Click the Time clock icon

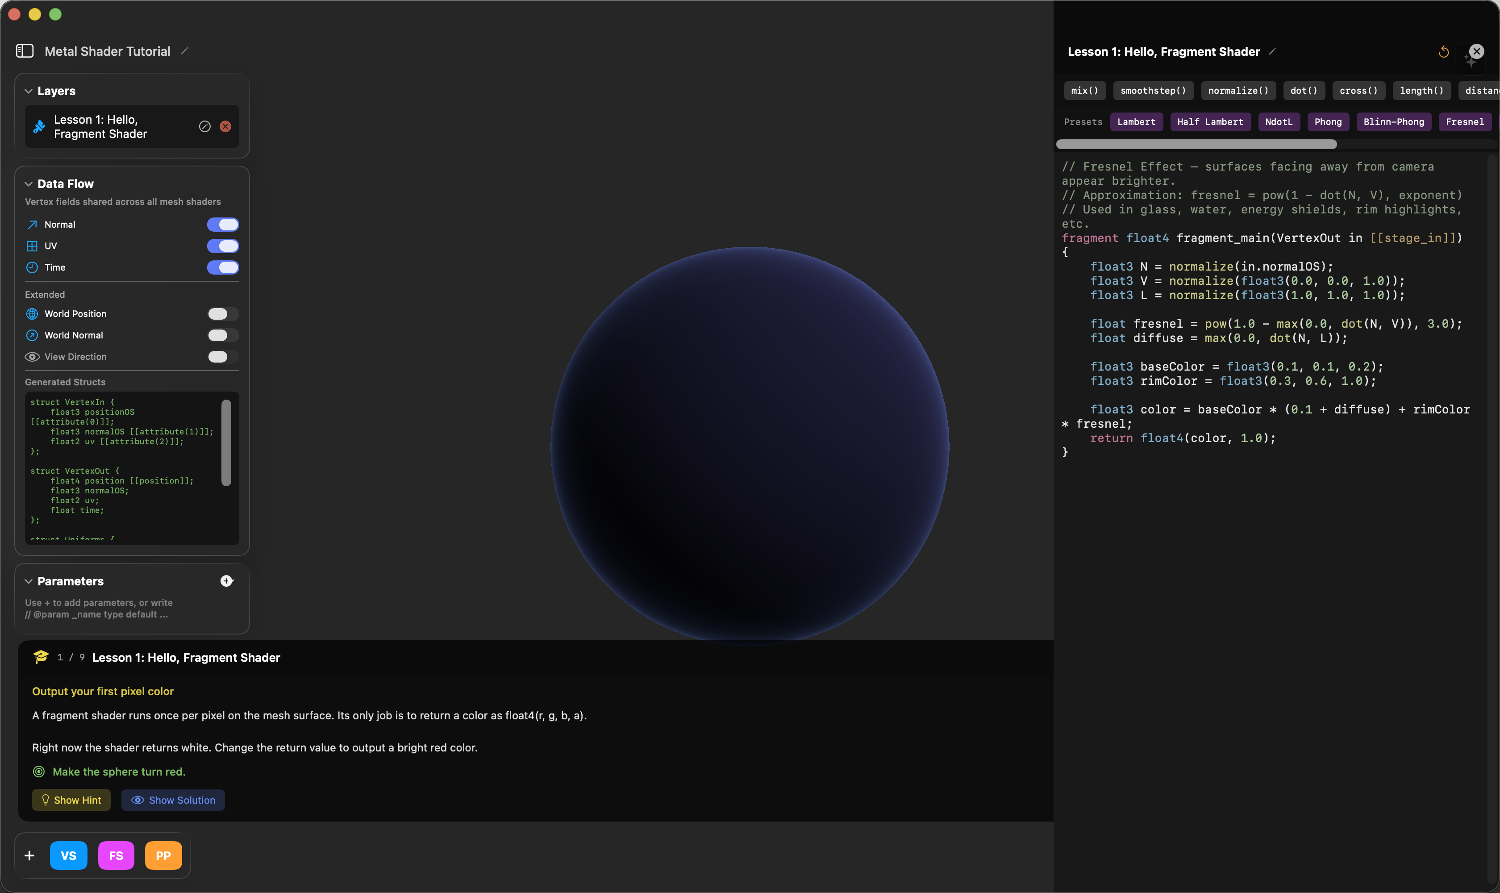pyautogui.click(x=33, y=267)
